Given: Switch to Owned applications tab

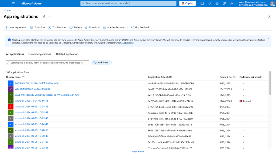Looking at the screenshot, I should [40, 54].
